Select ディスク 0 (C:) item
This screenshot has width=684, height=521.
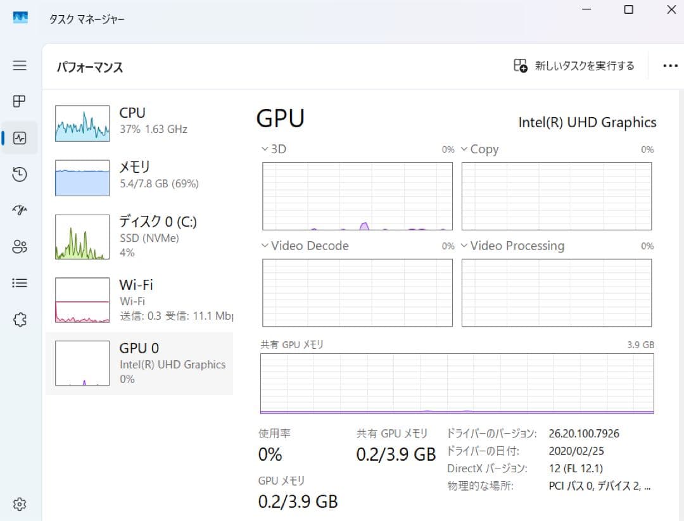click(139, 237)
